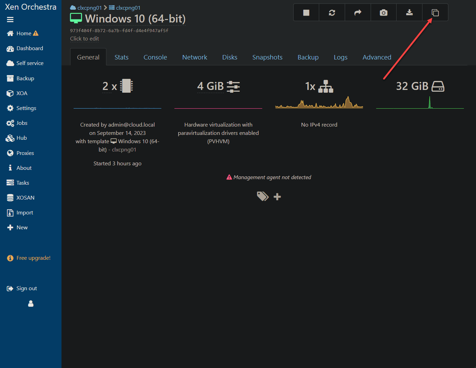Click the Copy VM icon
476x368 pixels.
tap(435, 13)
